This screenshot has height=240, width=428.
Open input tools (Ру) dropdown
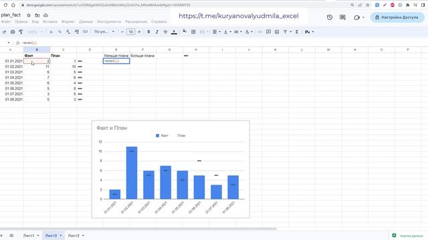[x=309, y=32]
